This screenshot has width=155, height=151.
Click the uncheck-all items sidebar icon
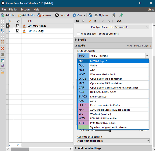(x=2, y=26)
